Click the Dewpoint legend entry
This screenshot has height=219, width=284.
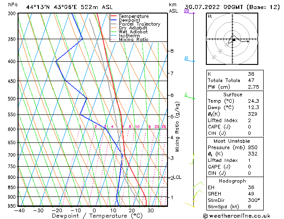click(x=129, y=20)
